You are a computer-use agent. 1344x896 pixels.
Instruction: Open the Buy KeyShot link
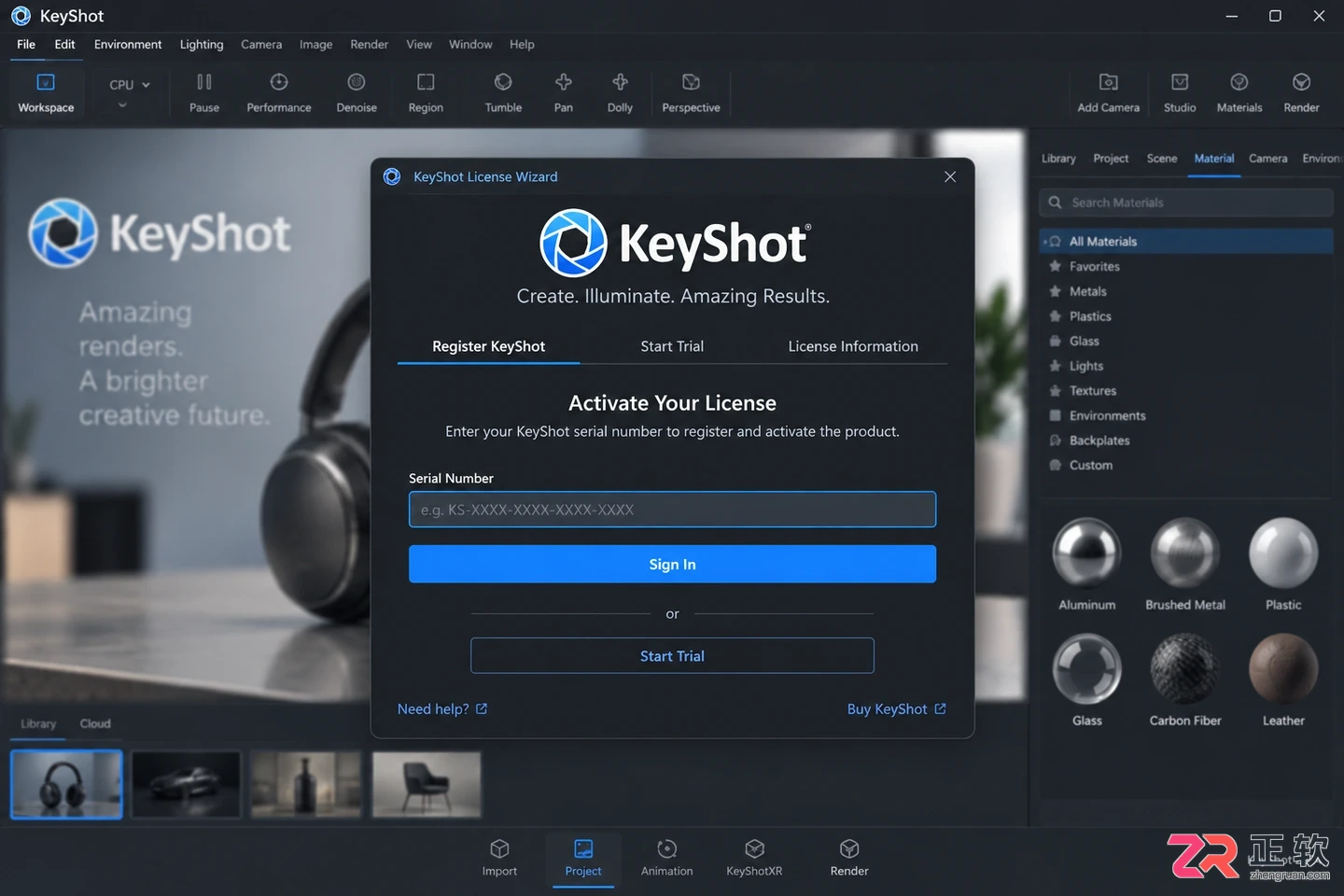[x=897, y=709]
